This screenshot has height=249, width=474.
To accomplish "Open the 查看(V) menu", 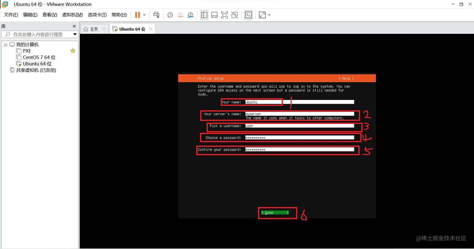I will point(50,15).
